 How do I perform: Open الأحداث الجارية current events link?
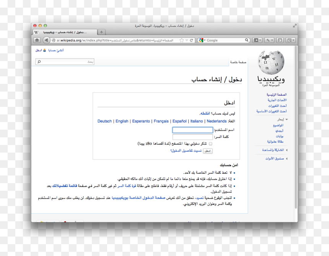point(277,100)
